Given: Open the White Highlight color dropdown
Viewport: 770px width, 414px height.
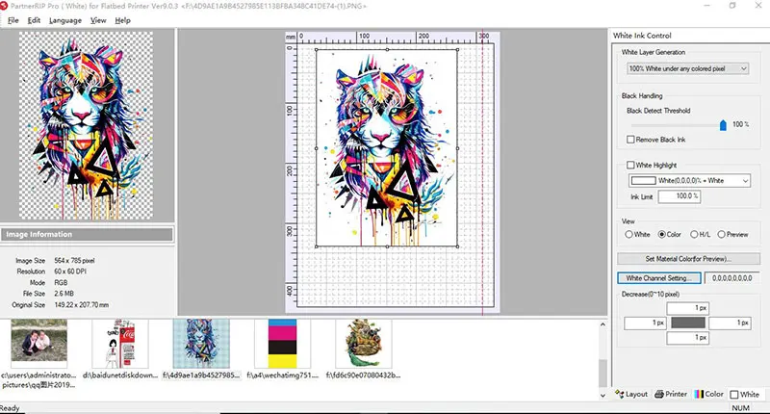Looking at the screenshot, I should (x=689, y=180).
